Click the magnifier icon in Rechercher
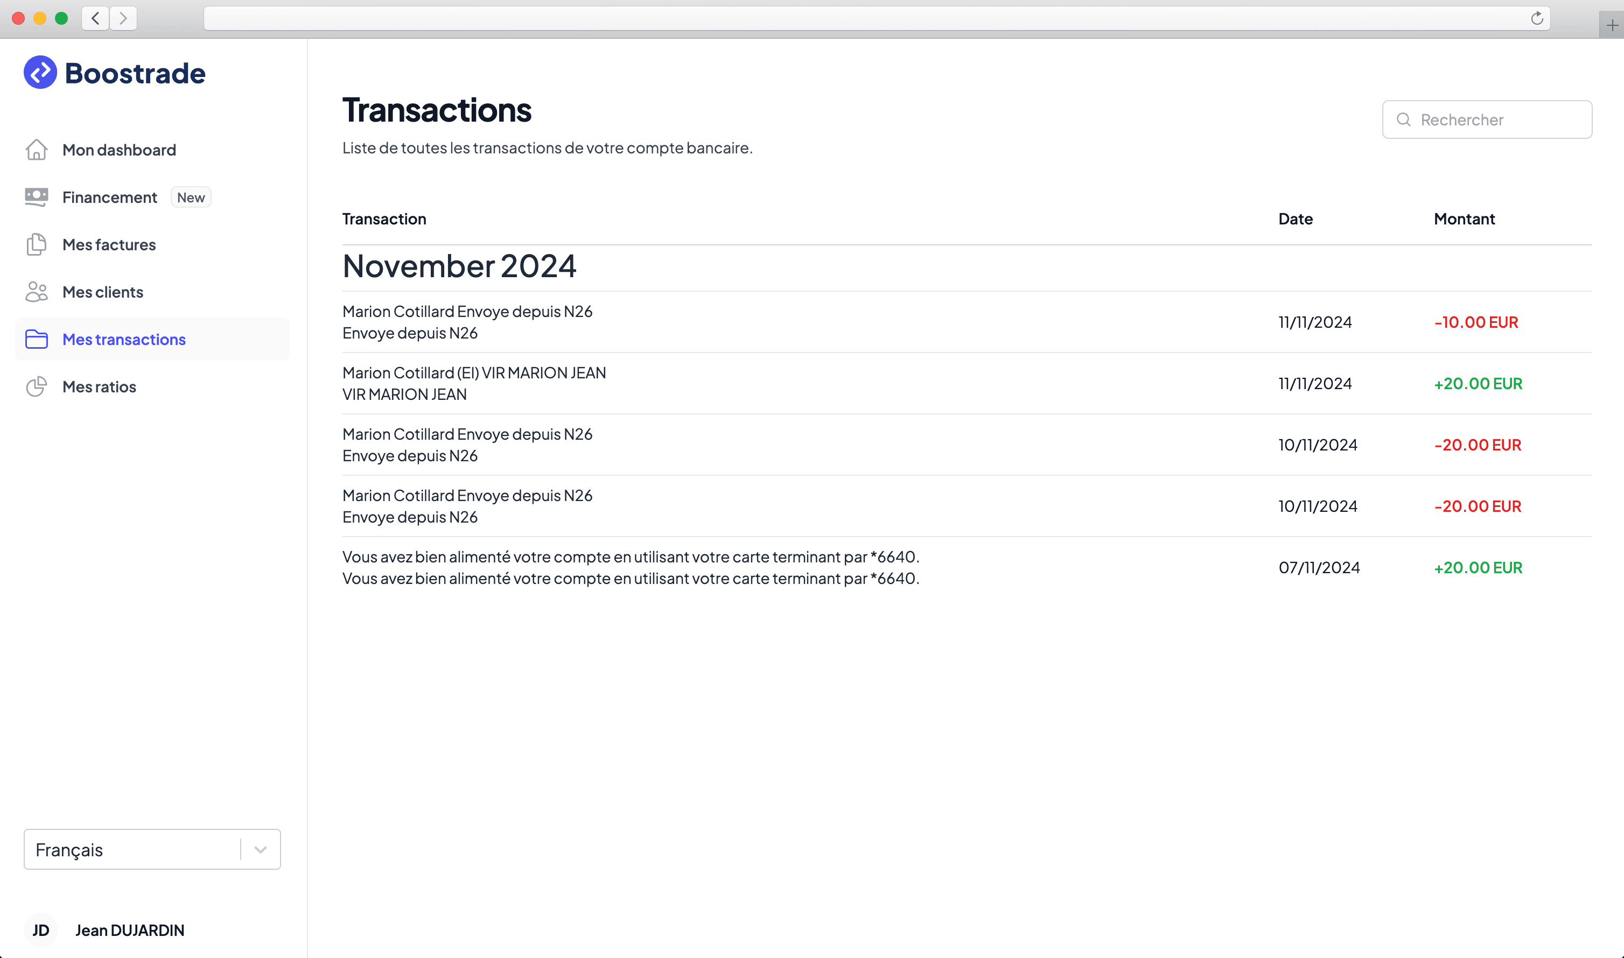Image resolution: width=1624 pixels, height=958 pixels. coord(1403,119)
